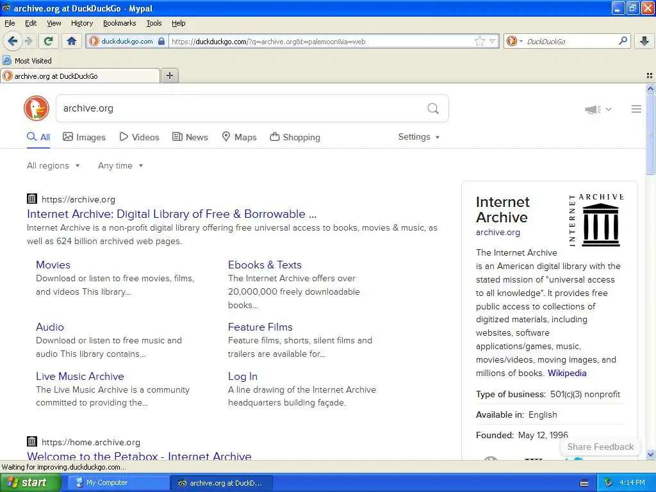Screen dimensions: 656x492
Task: Click the archive.org link under Internet Archive
Action: point(498,232)
